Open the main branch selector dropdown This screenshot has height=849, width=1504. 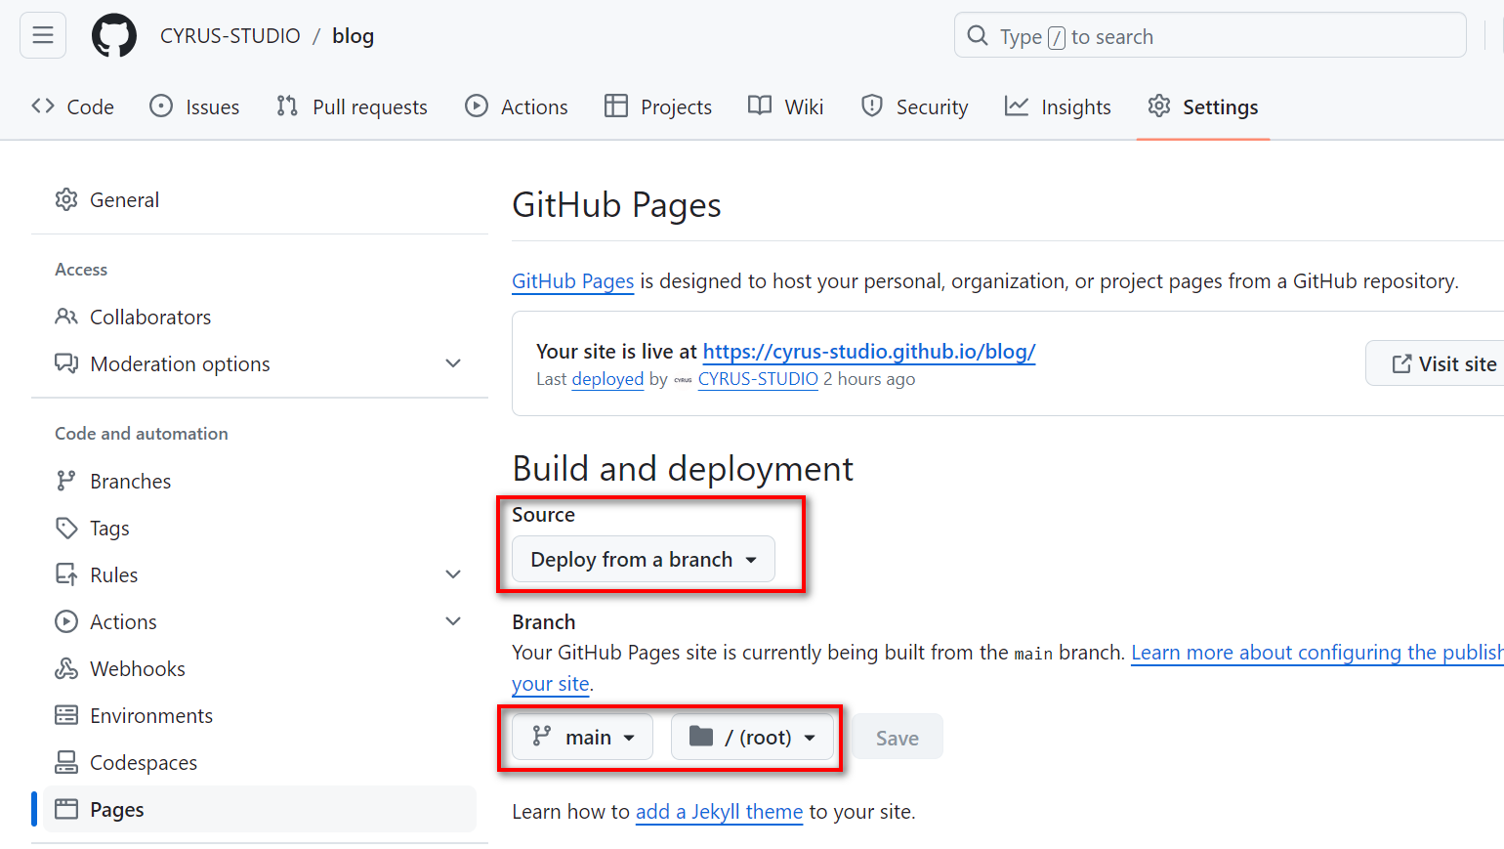(583, 737)
